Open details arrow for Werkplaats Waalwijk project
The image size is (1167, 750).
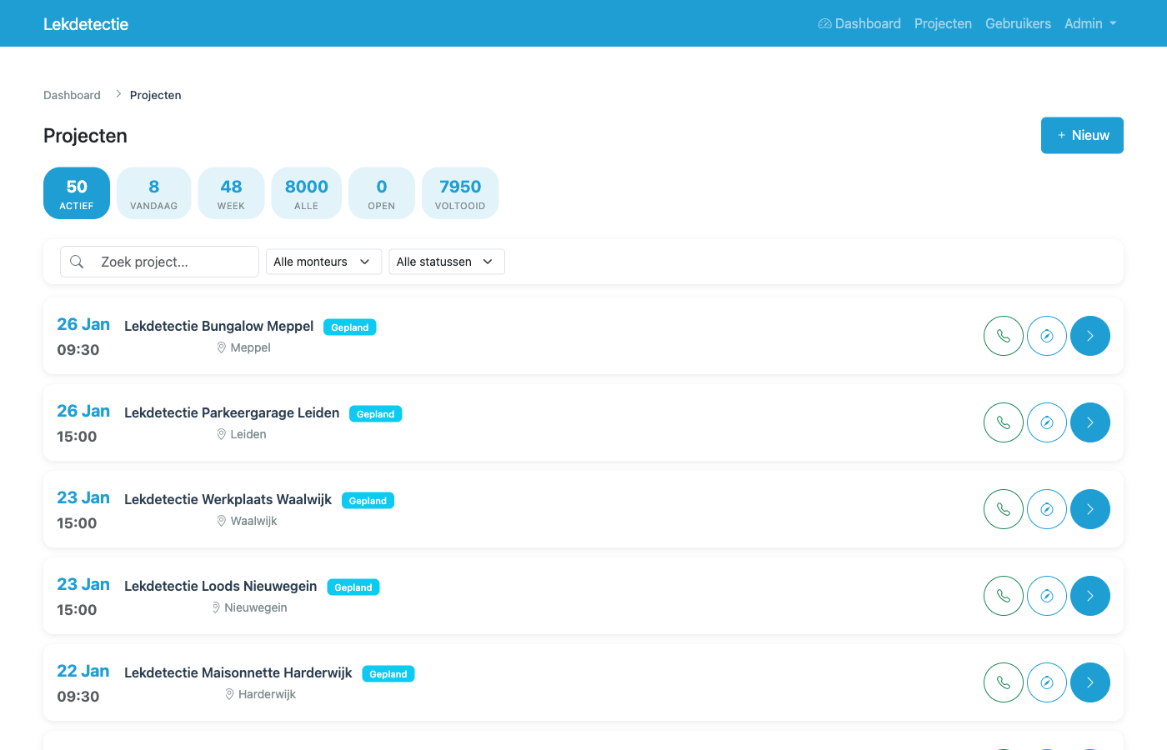(1090, 509)
